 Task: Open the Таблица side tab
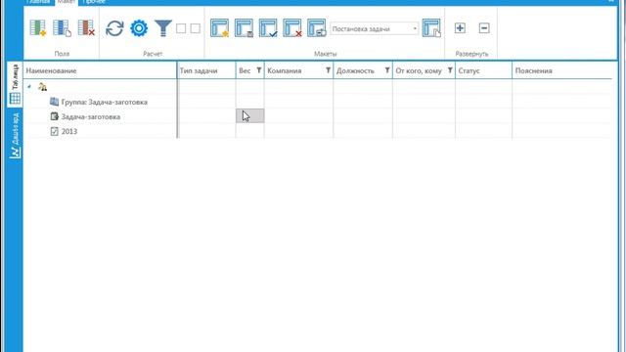pos(15,84)
